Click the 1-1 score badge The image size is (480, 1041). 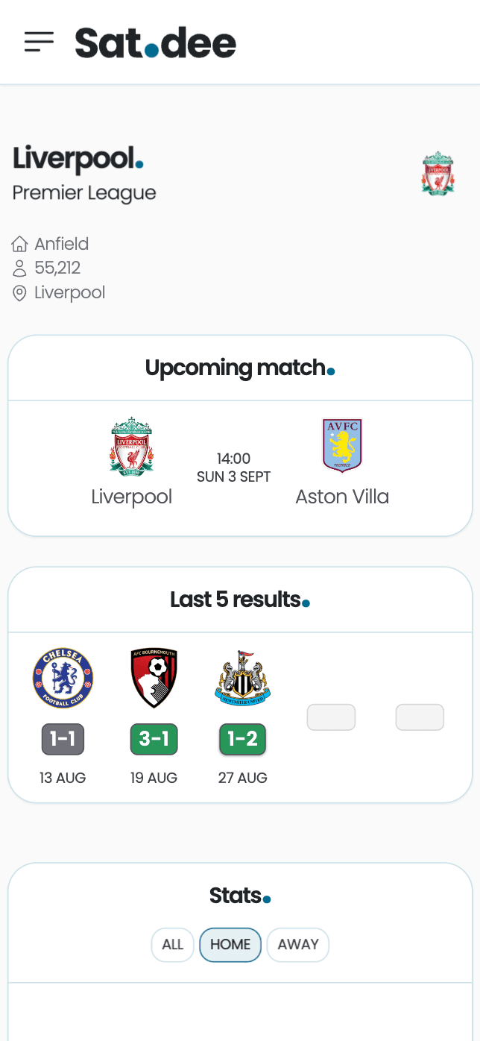pyautogui.click(x=63, y=739)
